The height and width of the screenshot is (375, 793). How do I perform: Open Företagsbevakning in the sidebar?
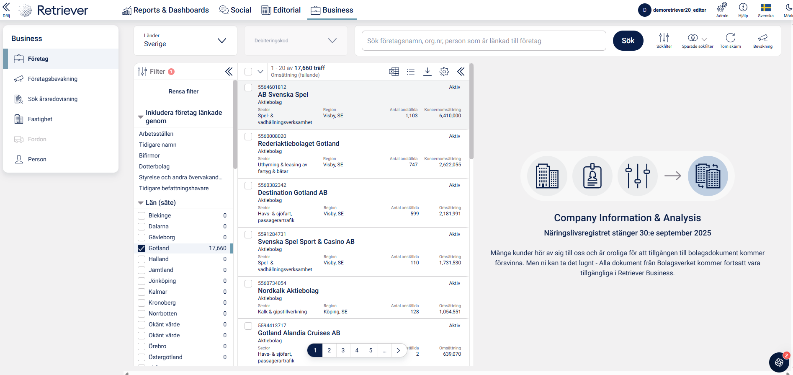52,79
